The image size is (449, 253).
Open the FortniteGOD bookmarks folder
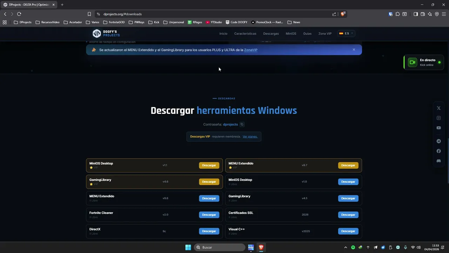[114, 22]
